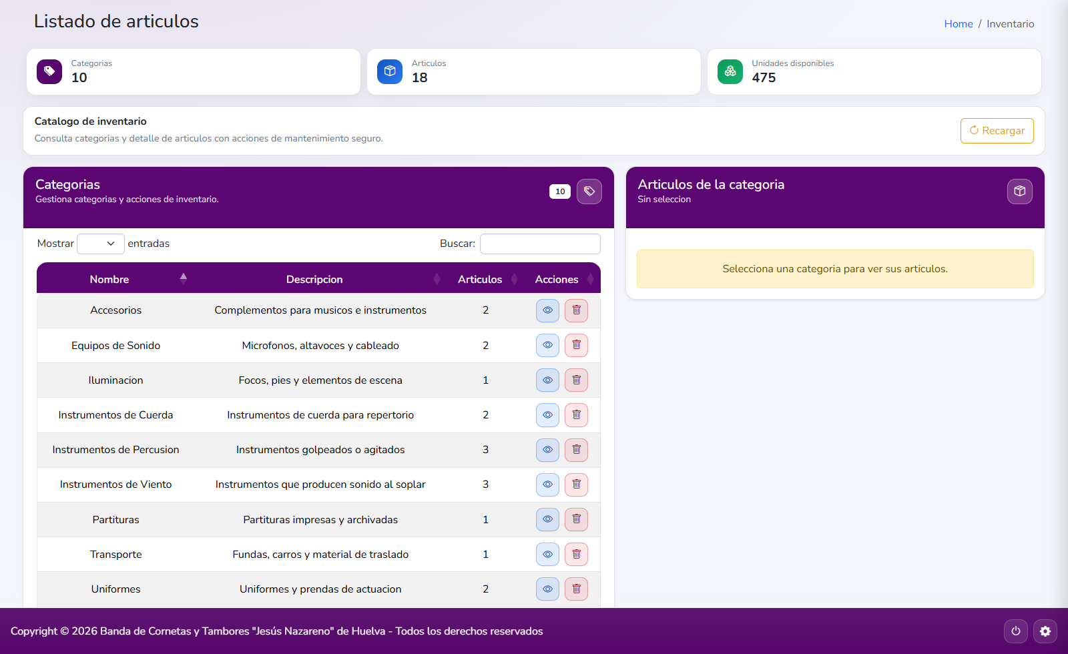View articles of Instrumentos de Viento with the eye icon
This screenshot has width=1068, height=654.
pos(547,484)
